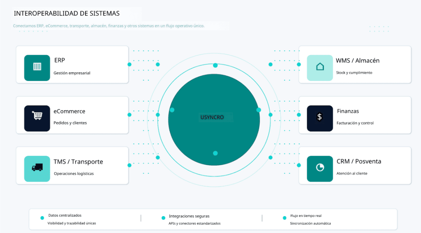Image resolution: width=421 pixels, height=233 pixels.
Task: Click the CRM pie chart icon
Action: pos(320,168)
